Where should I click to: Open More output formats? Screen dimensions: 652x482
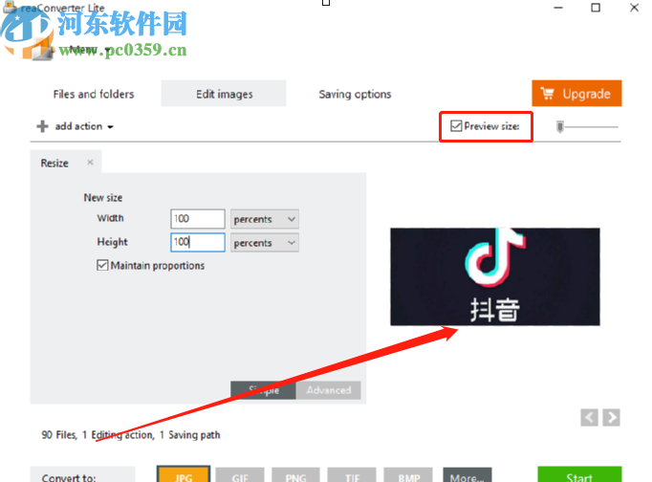[467, 475]
